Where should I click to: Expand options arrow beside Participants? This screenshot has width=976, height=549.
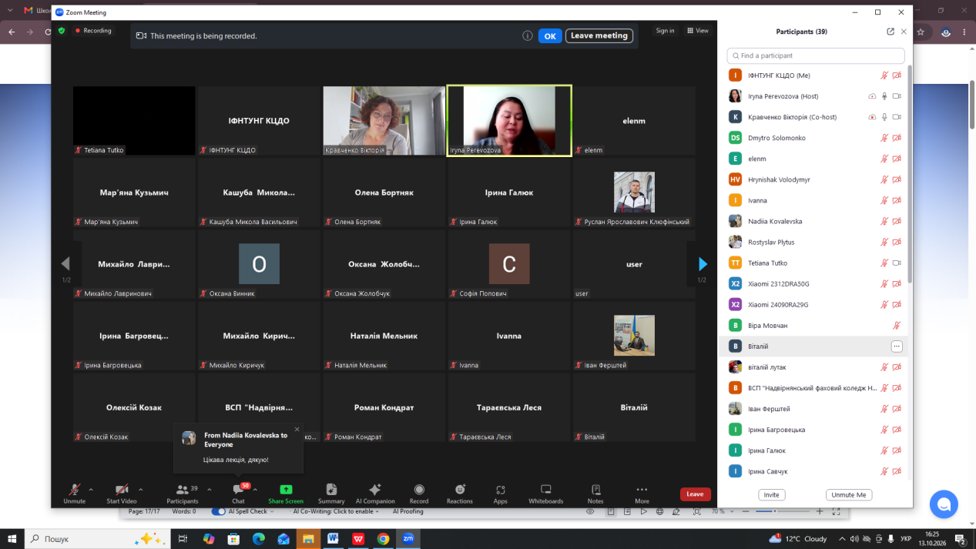(x=209, y=490)
